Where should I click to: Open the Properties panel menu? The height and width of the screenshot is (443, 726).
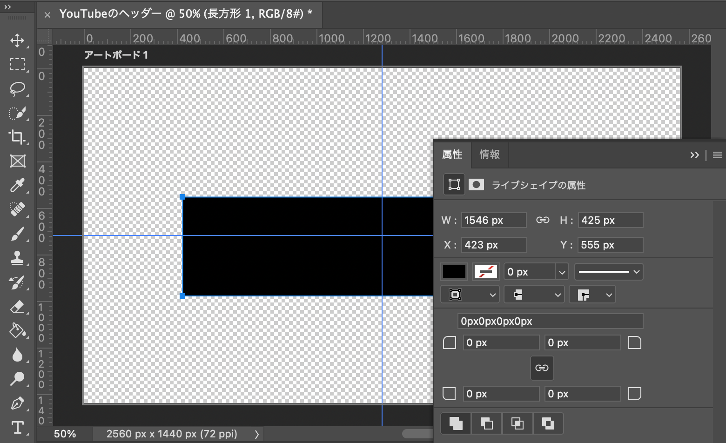click(x=717, y=155)
